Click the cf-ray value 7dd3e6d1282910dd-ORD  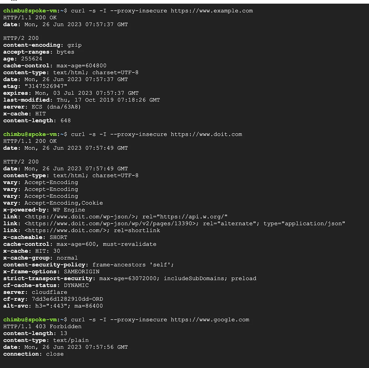point(67,299)
